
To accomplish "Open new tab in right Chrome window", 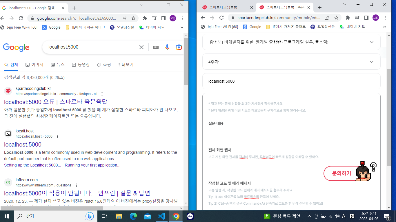I will [320, 8].
